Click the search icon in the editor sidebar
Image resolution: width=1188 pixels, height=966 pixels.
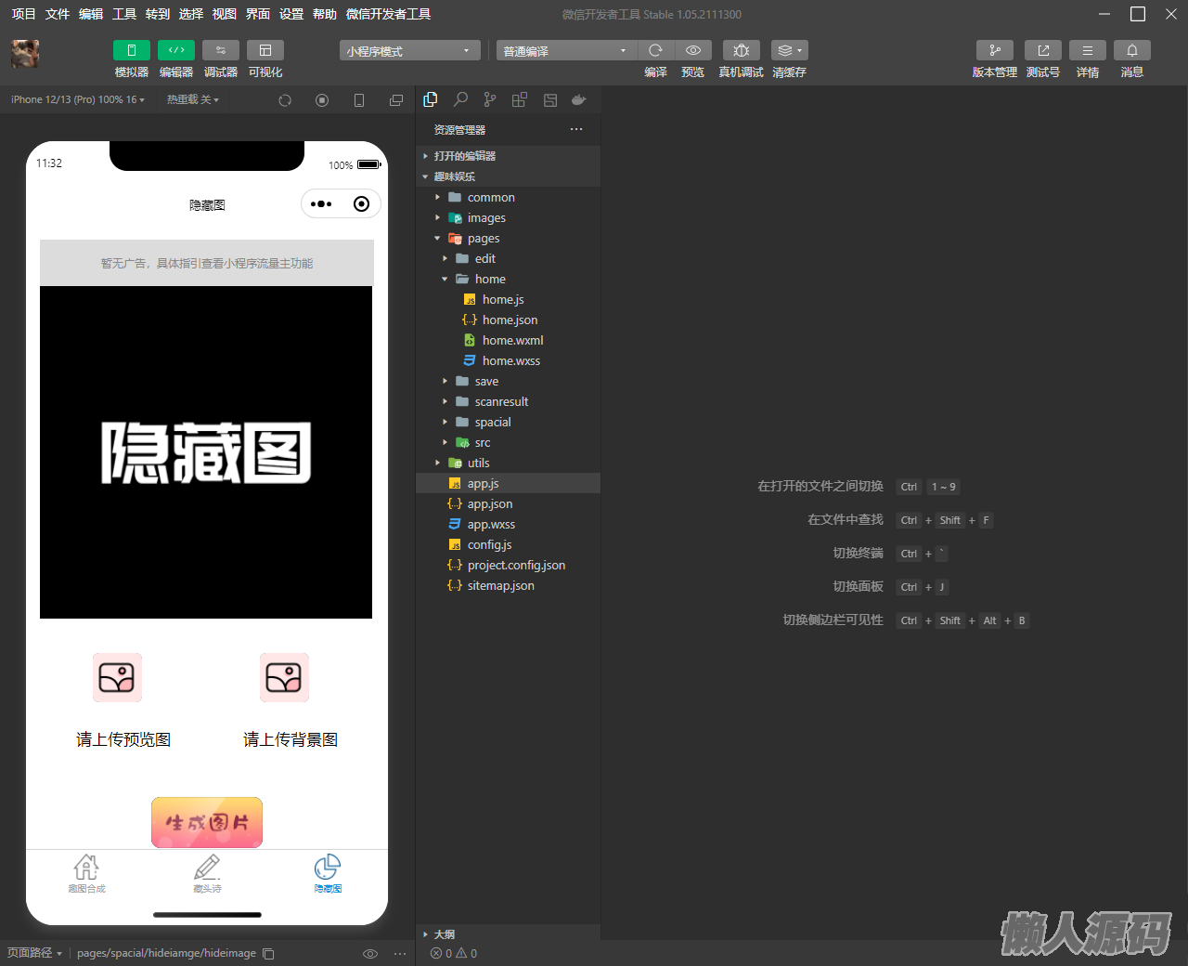tap(460, 99)
